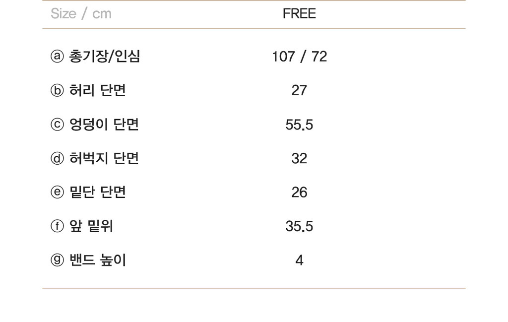Image resolution: width=508 pixels, height=322 pixels.
Task: Click the circled letter a marker
Action: coord(57,57)
